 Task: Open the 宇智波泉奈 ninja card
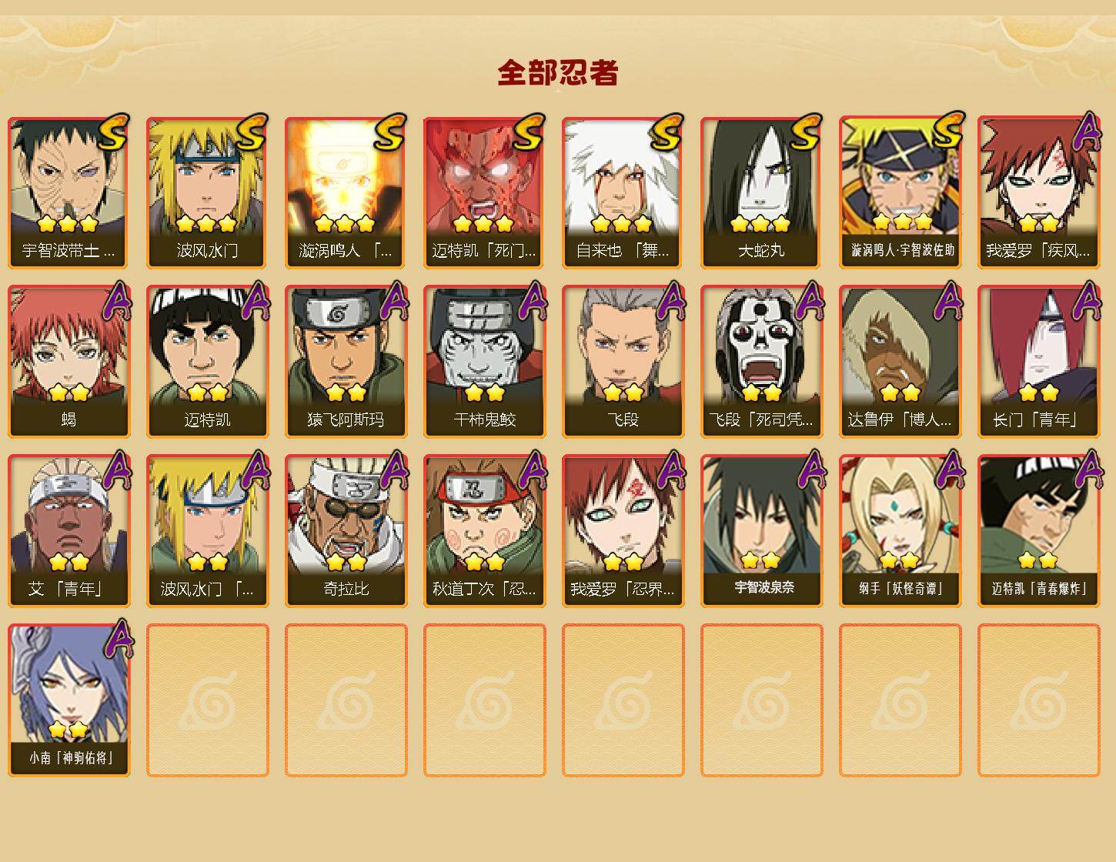[761, 531]
